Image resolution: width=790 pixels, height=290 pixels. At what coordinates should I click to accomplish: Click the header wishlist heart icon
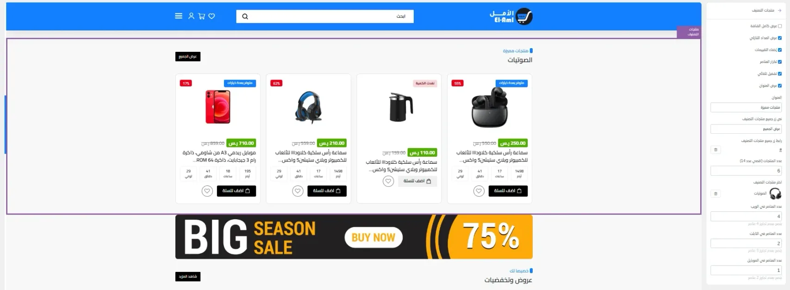pyautogui.click(x=211, y=16)
